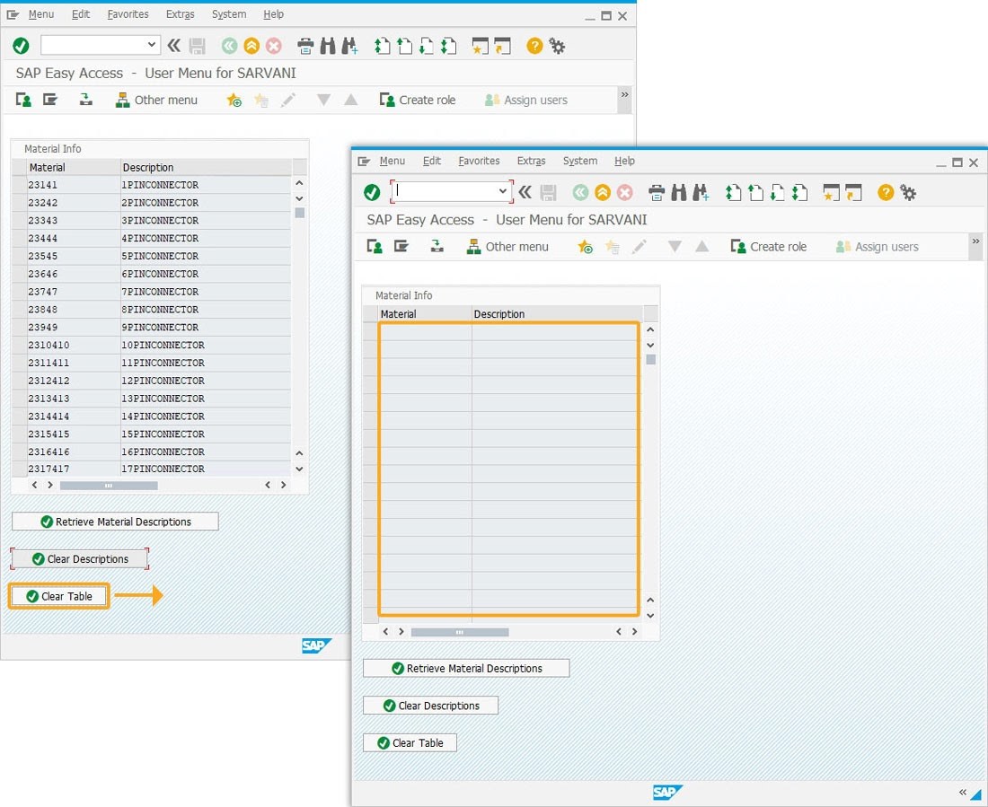This screenshot has height=807, width=988.
Task: Open Customize Local Layout gear in front window
Action: coord(908,193)
